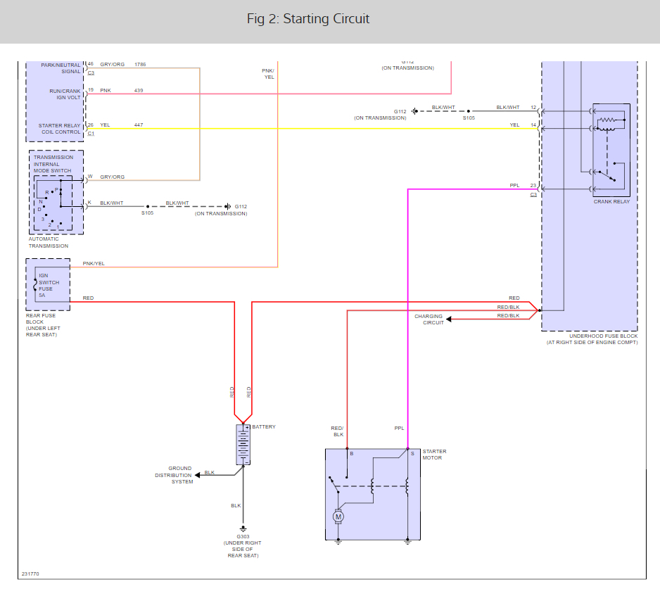Screen dimensions: 660x596
Task: Click the RED label beside Rear Fuse Block
Action: pyautogui.click(x=88, y=298)
